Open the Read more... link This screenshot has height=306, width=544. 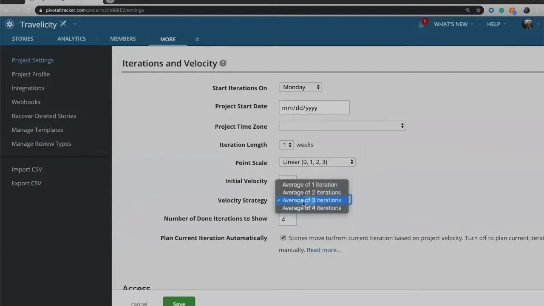click(x=323, y=249)
